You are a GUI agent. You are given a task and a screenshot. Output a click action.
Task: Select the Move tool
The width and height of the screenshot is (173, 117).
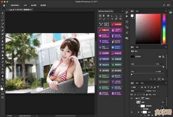pos(2,13)
